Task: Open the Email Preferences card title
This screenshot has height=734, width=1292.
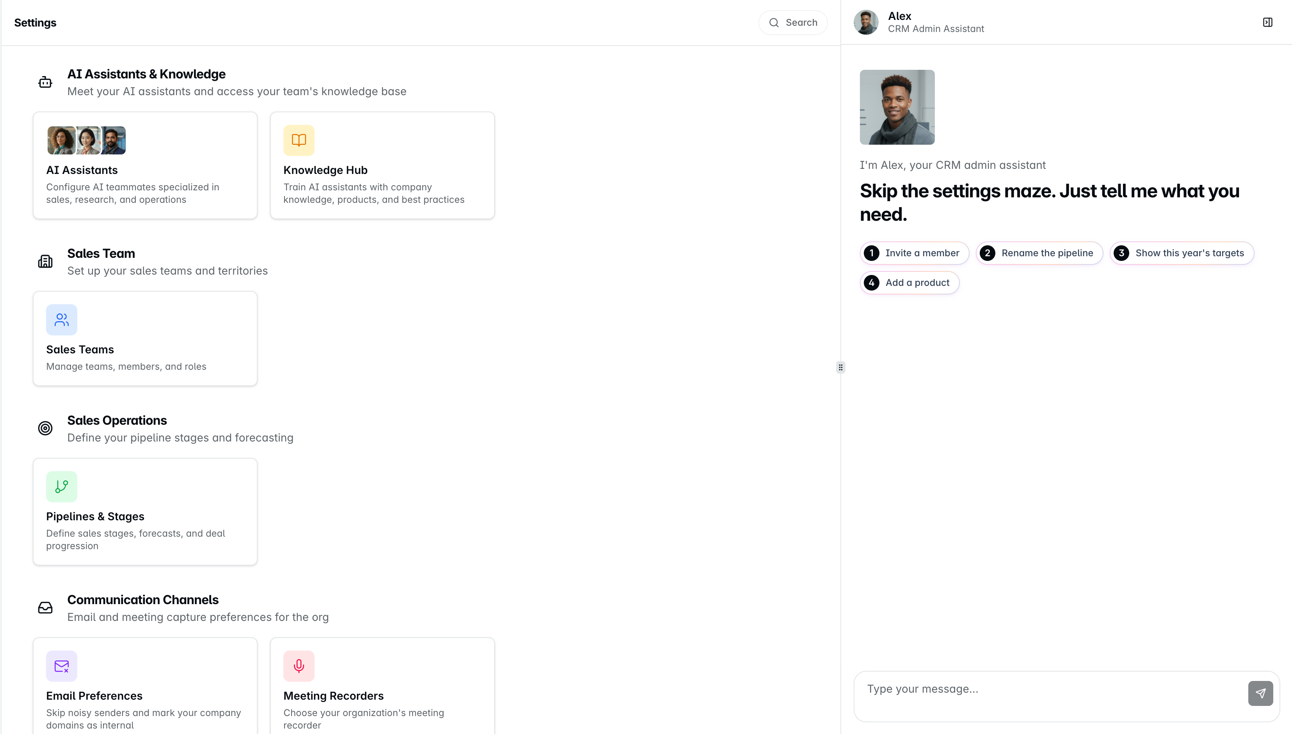Action: 94,696
